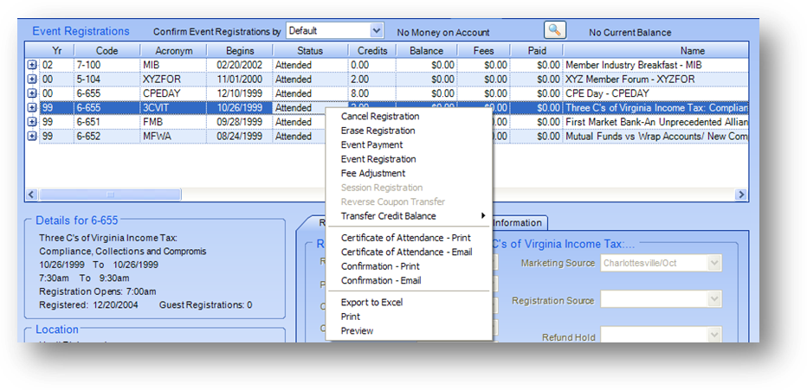Expand the 6-652 MFWA registration row
Screen dimensions: 807x390
[32, 137]
